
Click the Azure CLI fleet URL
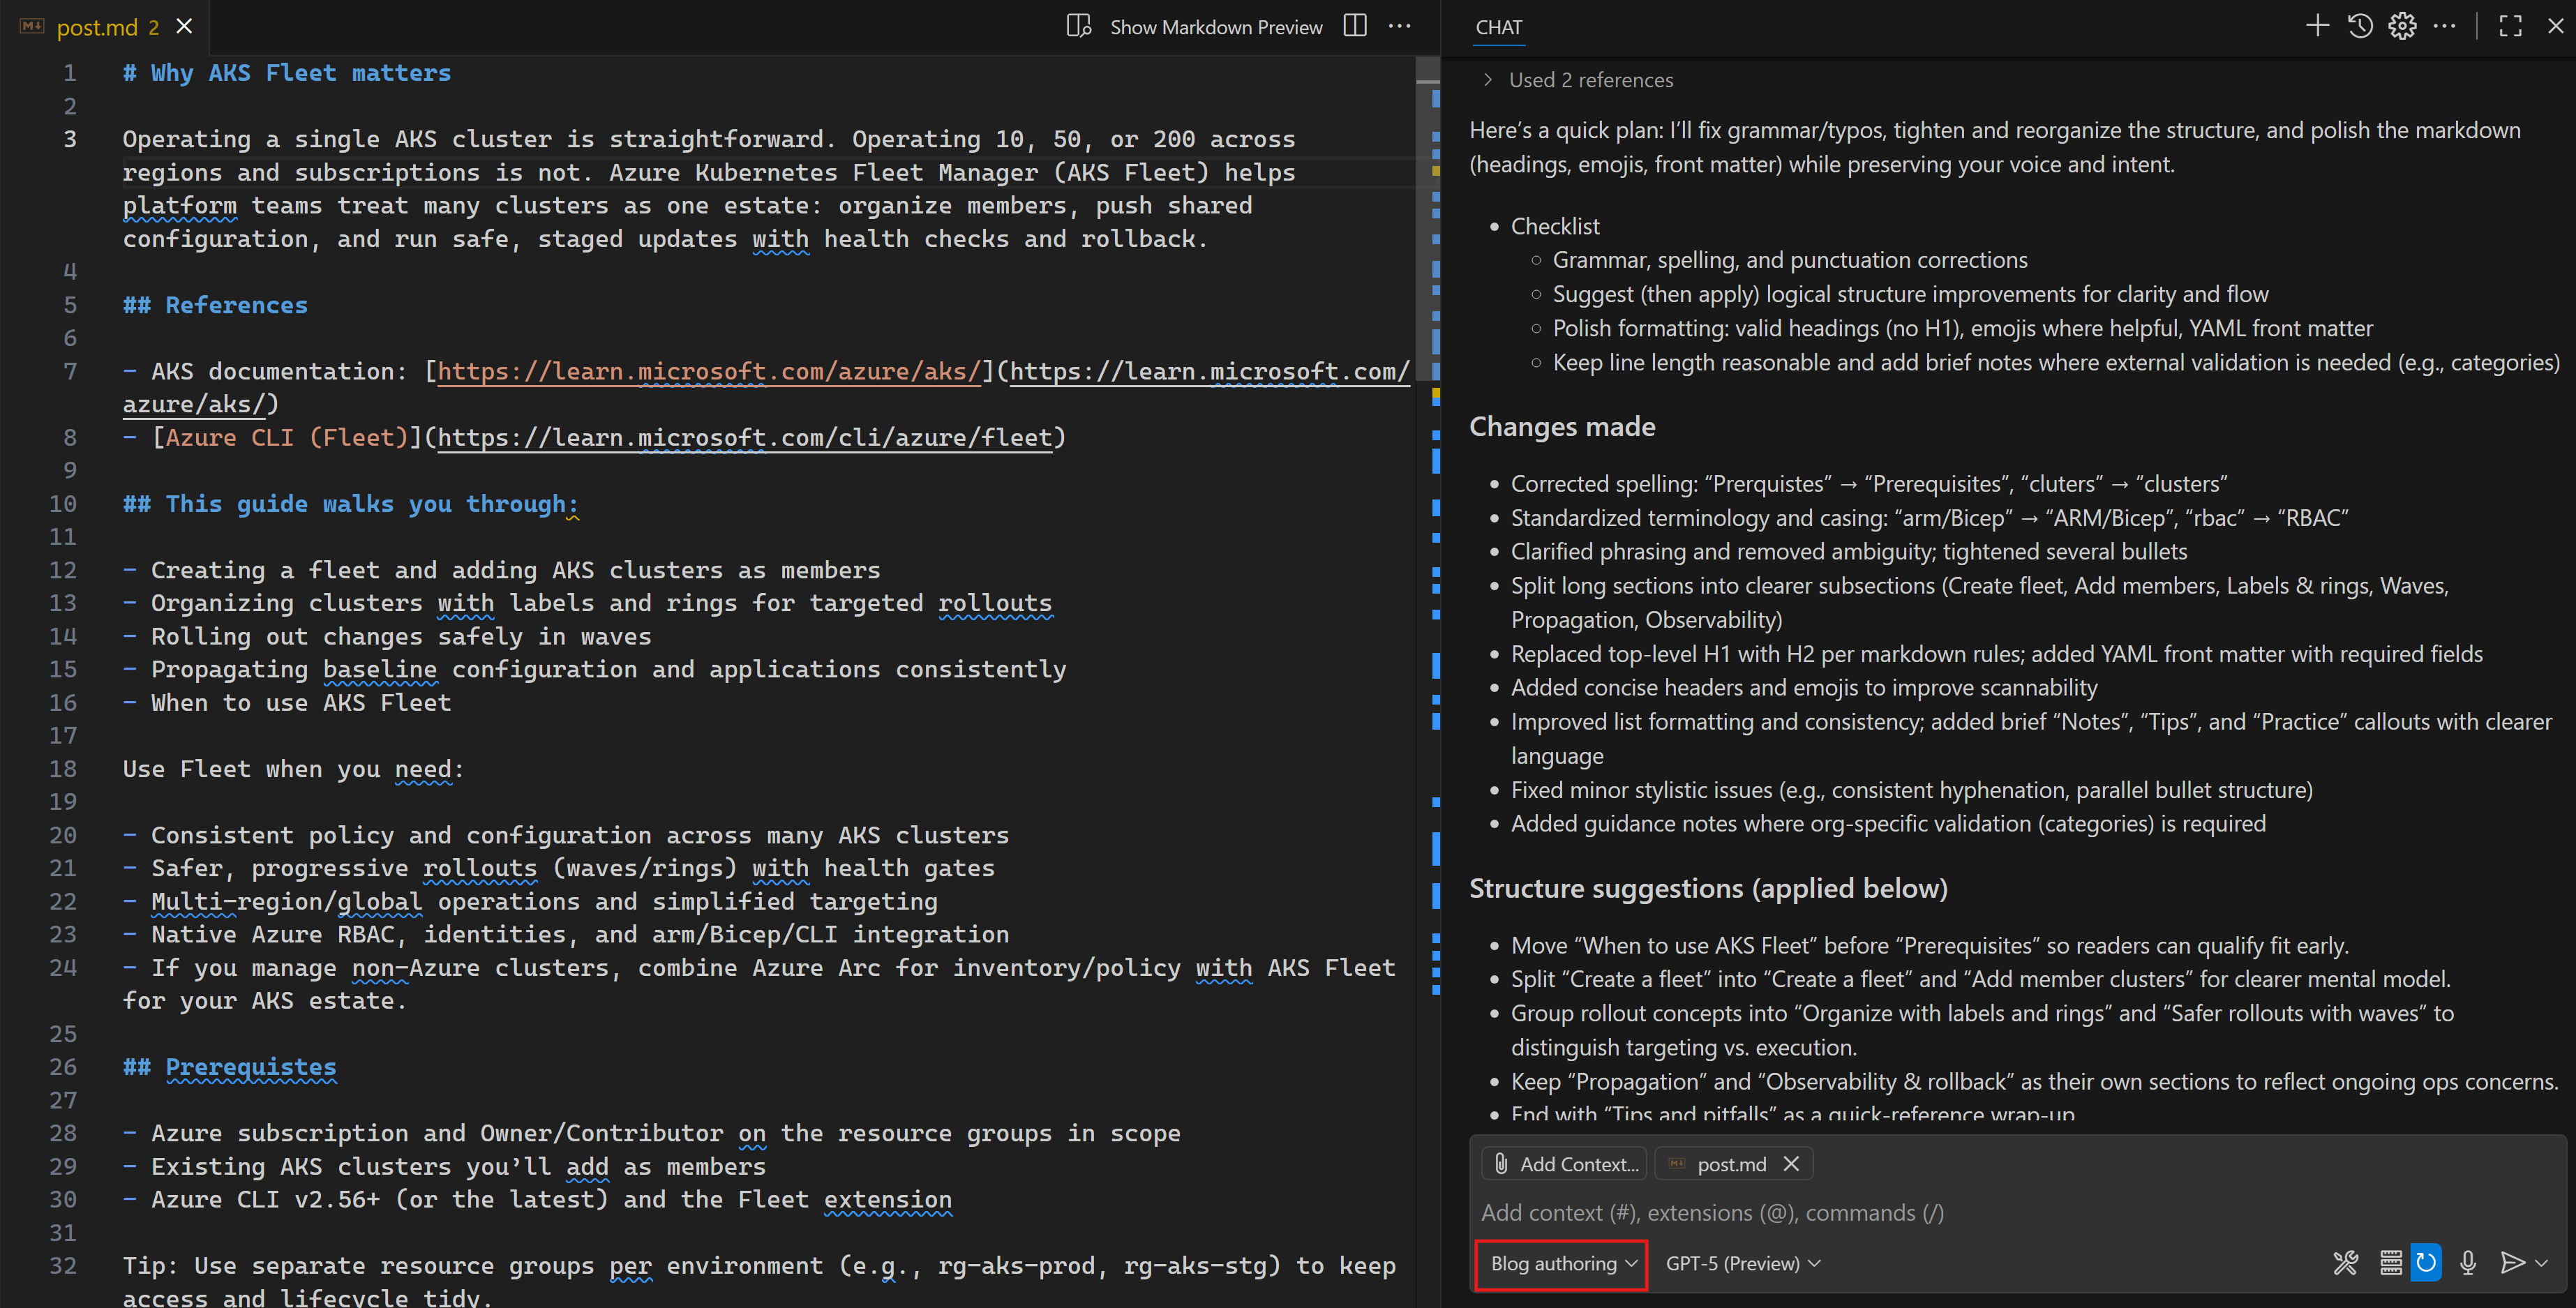[x=745, y=438]
